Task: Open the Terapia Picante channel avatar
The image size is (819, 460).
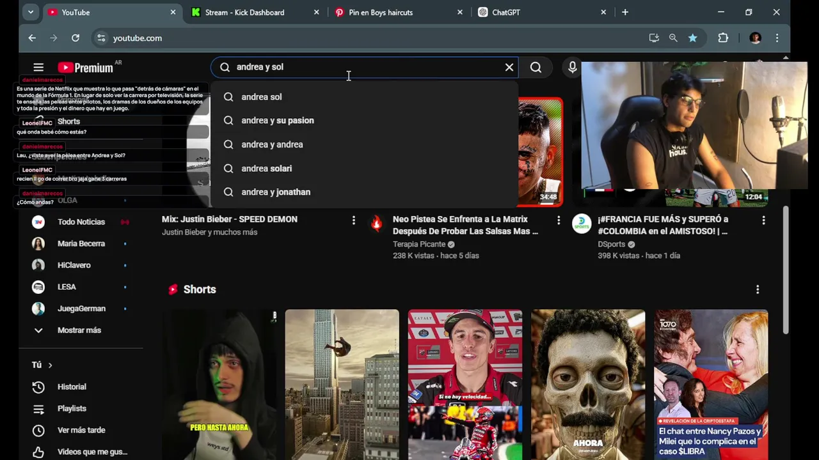Action: pyautogui.click(x=376, y=224)
